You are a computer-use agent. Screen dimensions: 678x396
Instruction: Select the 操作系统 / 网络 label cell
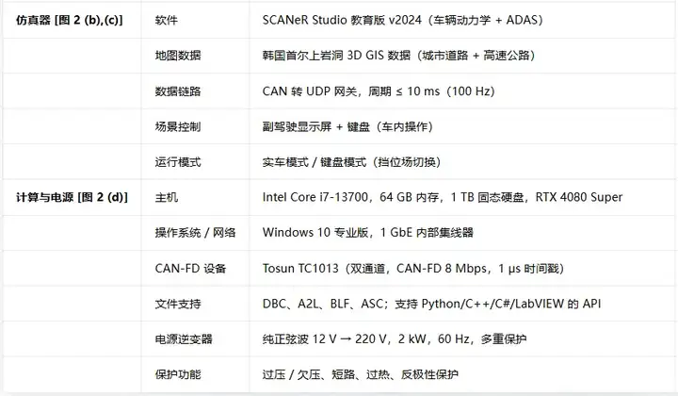pos(195,233)
